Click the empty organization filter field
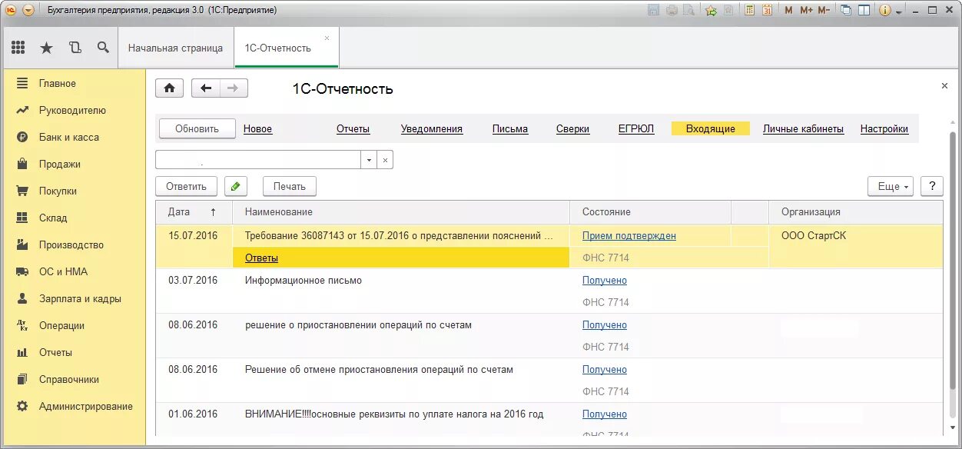 pos(258,160)
